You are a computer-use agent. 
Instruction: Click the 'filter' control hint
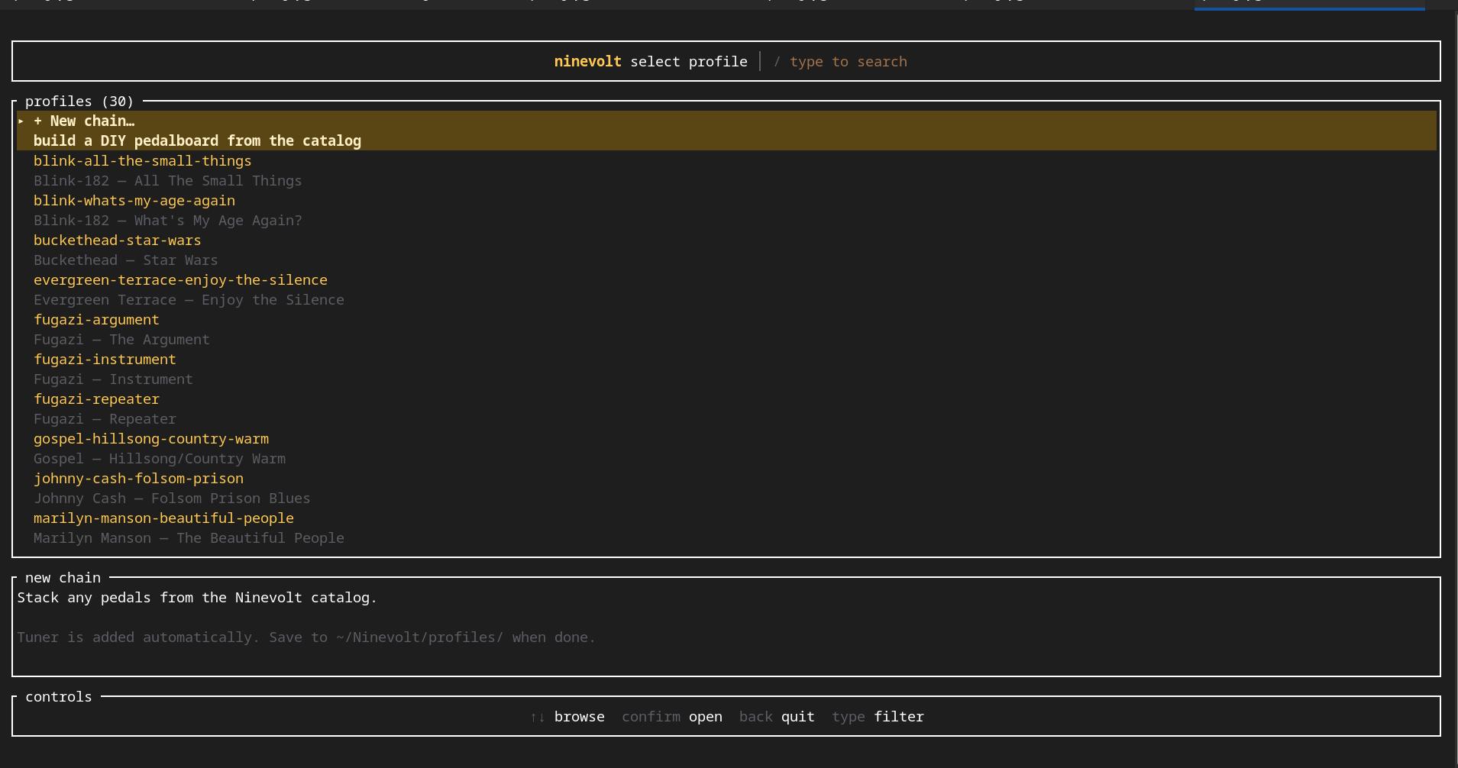point(899,716)
